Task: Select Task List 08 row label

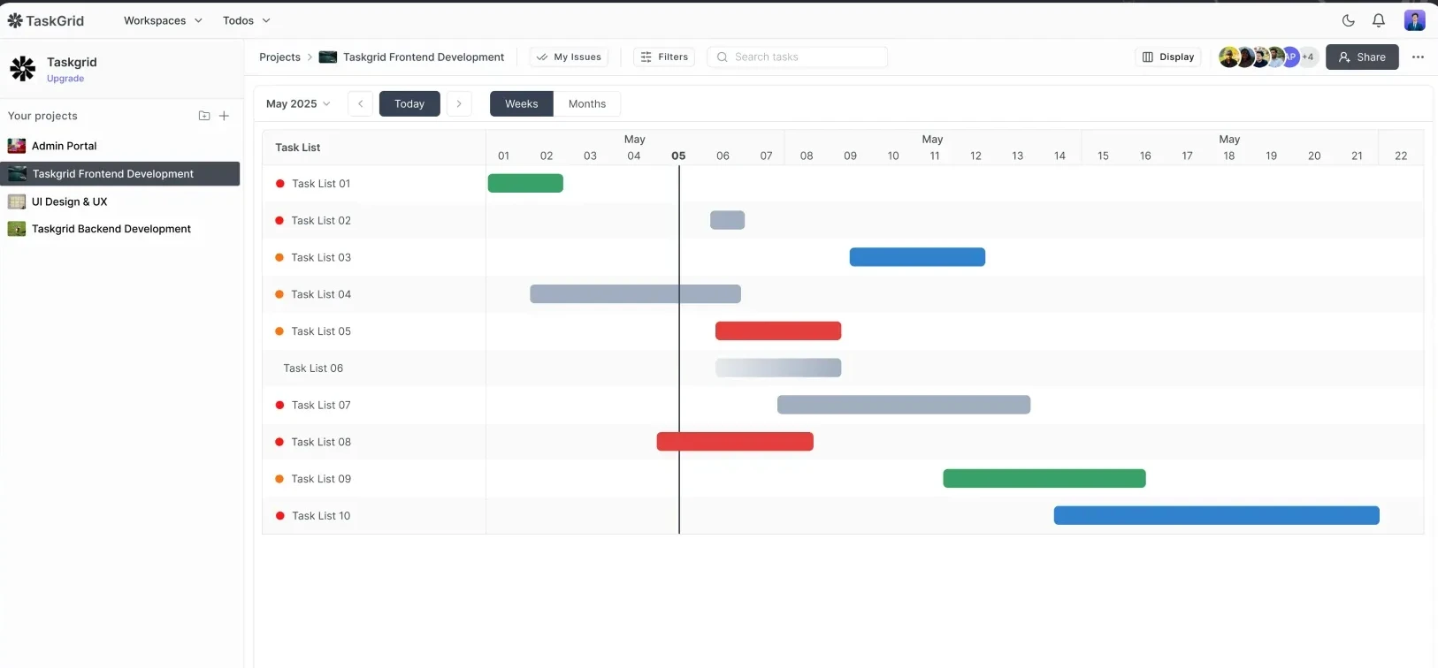Action: [321, 442]
